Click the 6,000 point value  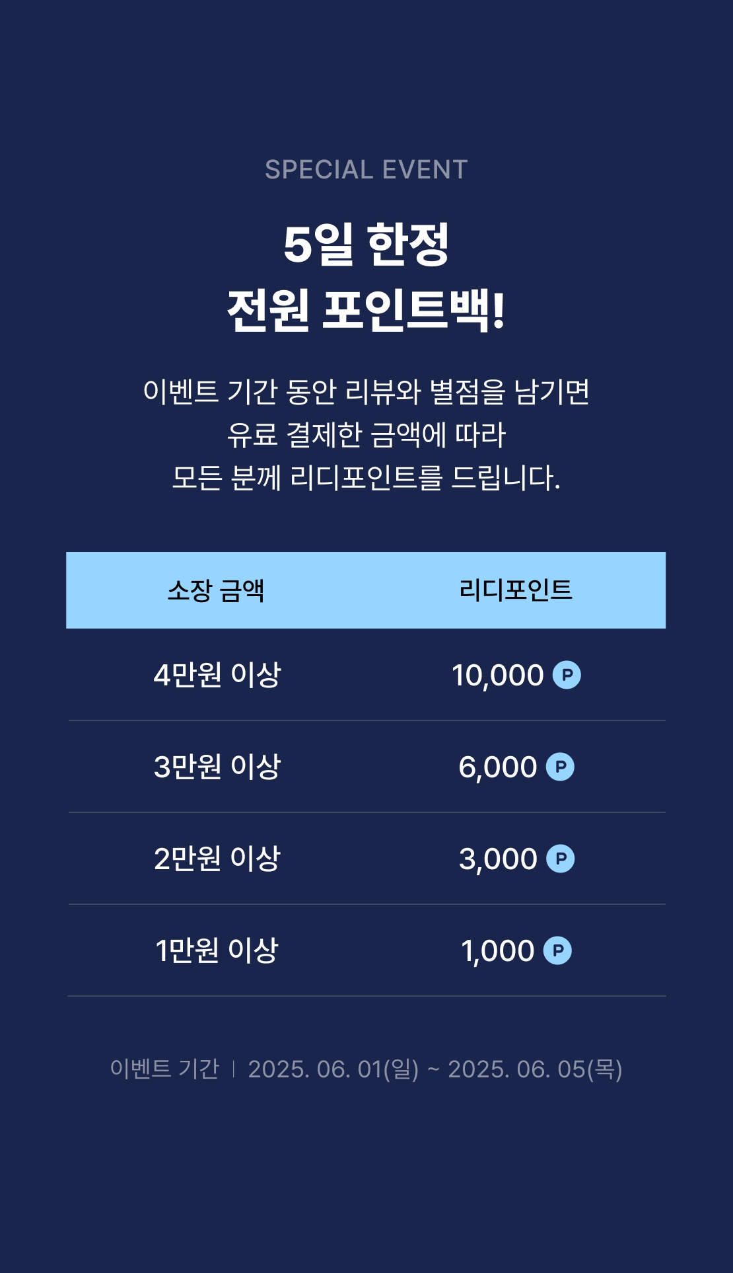(498, 767)
